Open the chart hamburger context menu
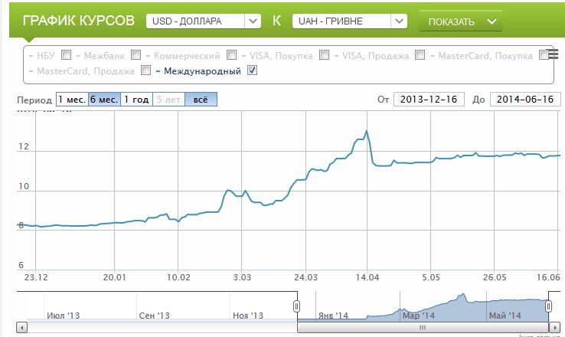The image size is (565, 337). tap(553, 54)
